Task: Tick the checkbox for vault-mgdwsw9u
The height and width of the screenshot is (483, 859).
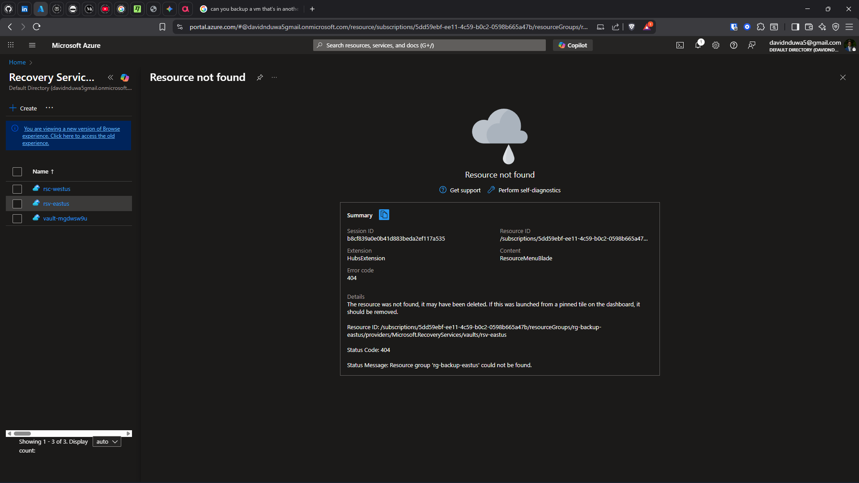Action: (x=17, y=219)
